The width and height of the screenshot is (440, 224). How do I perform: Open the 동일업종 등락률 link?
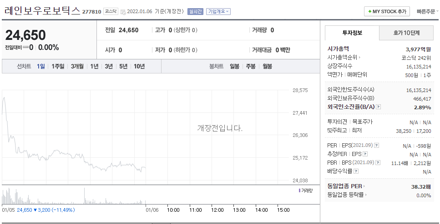pyautogui.click(x=347, y=195)
